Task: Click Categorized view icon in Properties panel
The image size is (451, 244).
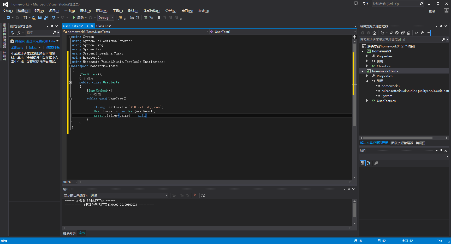Action: point(363,163)
